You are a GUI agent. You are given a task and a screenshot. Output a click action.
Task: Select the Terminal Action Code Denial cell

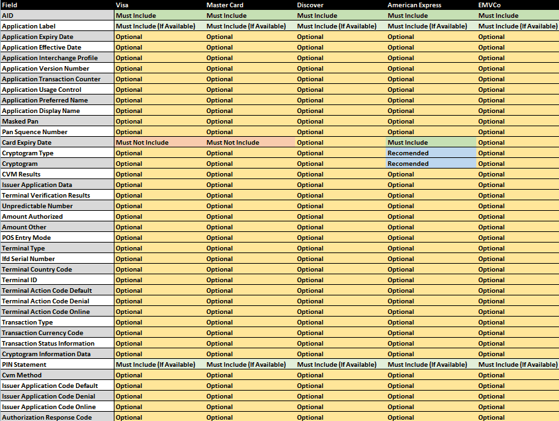click(x=57, y=301)
